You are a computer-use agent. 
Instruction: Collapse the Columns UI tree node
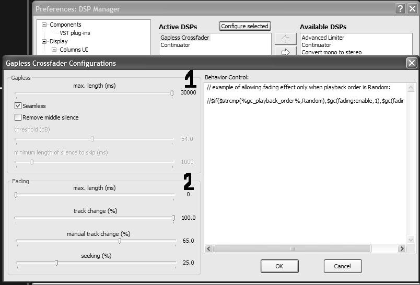54,50
